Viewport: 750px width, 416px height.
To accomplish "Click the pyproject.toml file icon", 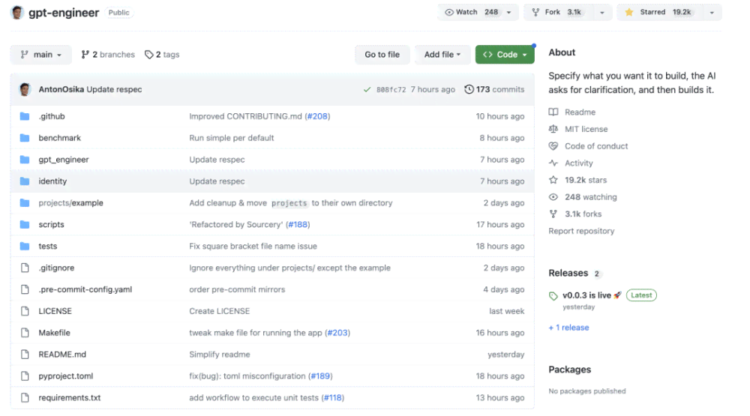I will 25,376.
